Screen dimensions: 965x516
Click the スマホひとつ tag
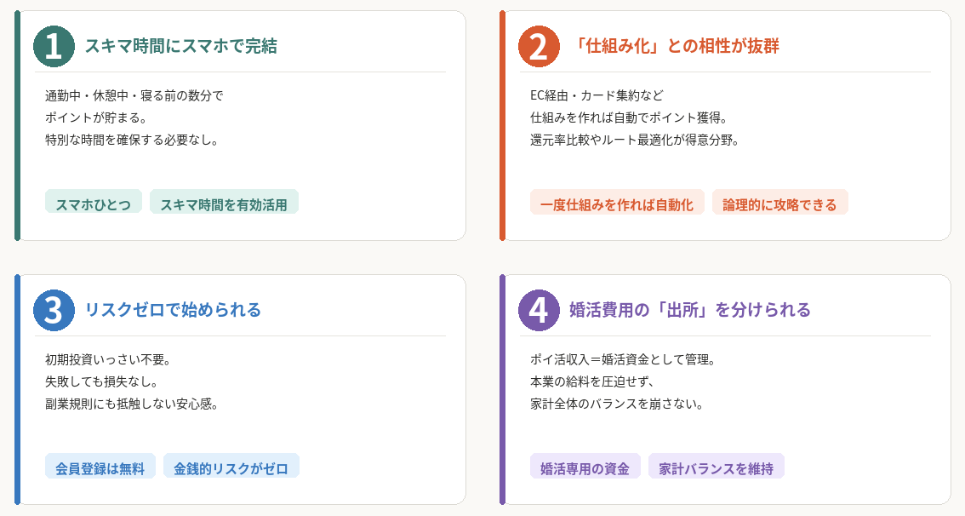pos(94,204)
